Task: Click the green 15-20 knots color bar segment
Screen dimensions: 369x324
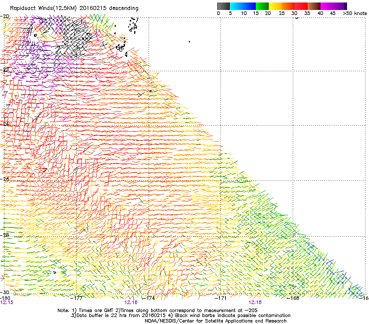Action: pyautogui.click(x=262, y=6)
